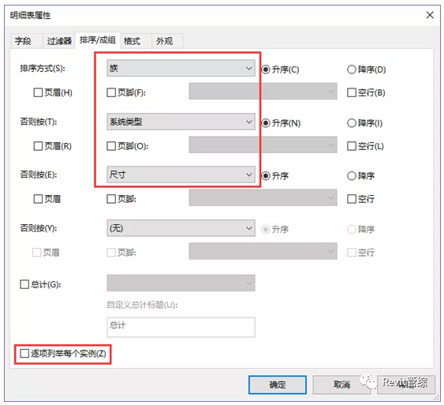
Task: Open the dropdown next to 页脚(O)
Action: pos(263,144)
